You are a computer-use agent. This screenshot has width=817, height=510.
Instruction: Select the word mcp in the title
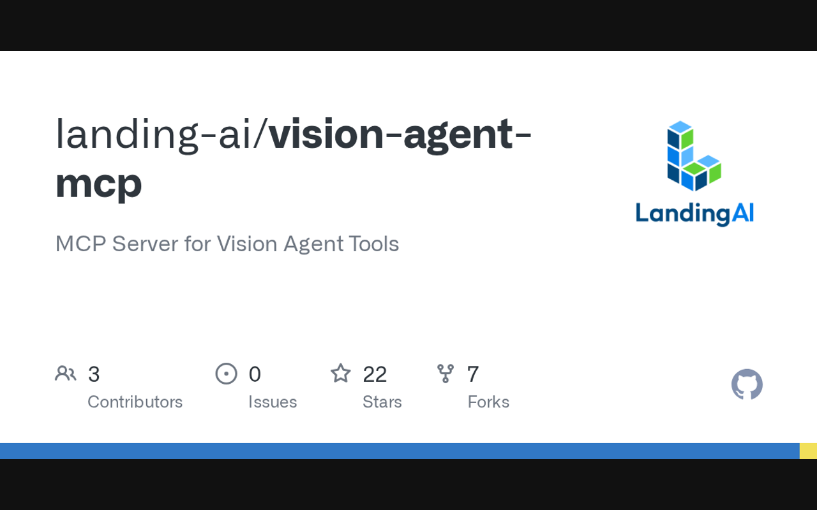[x=98, y=183]
